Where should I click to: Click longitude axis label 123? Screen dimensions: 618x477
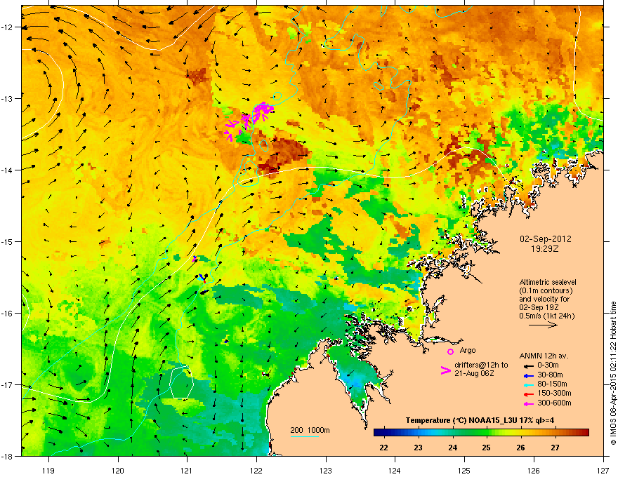(x=326, y=470)
